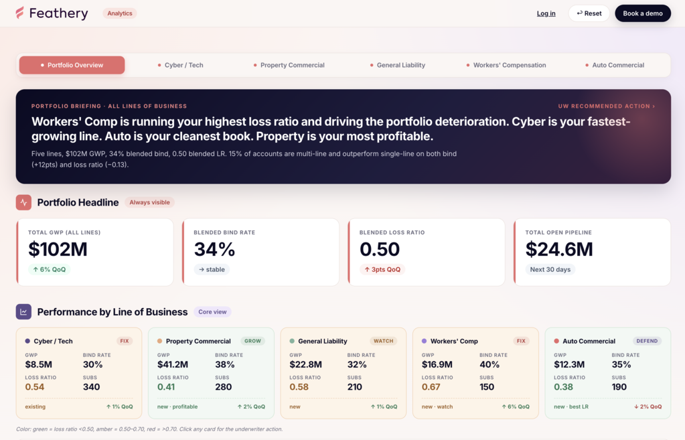Click the 0.38 loss ratio value
685x440 pixels.
click(x=564, y=387)
